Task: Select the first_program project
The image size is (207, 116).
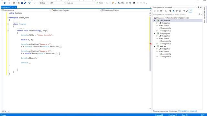Action: click(165, 34)
